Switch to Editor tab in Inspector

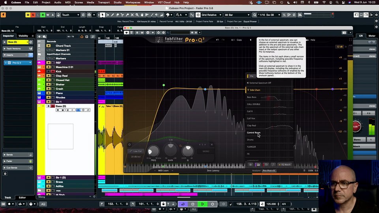pos(22,198)
